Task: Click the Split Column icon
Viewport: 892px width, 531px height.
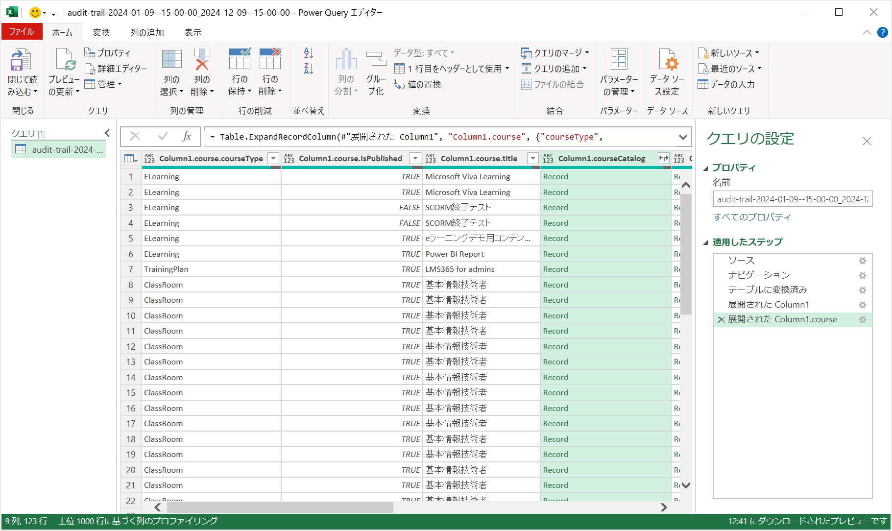Action: [346, 59]
